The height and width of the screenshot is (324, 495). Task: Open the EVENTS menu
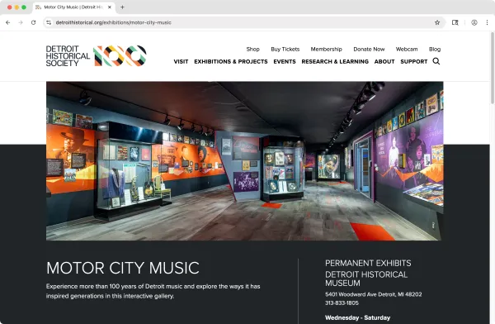(x=285, y=61)
